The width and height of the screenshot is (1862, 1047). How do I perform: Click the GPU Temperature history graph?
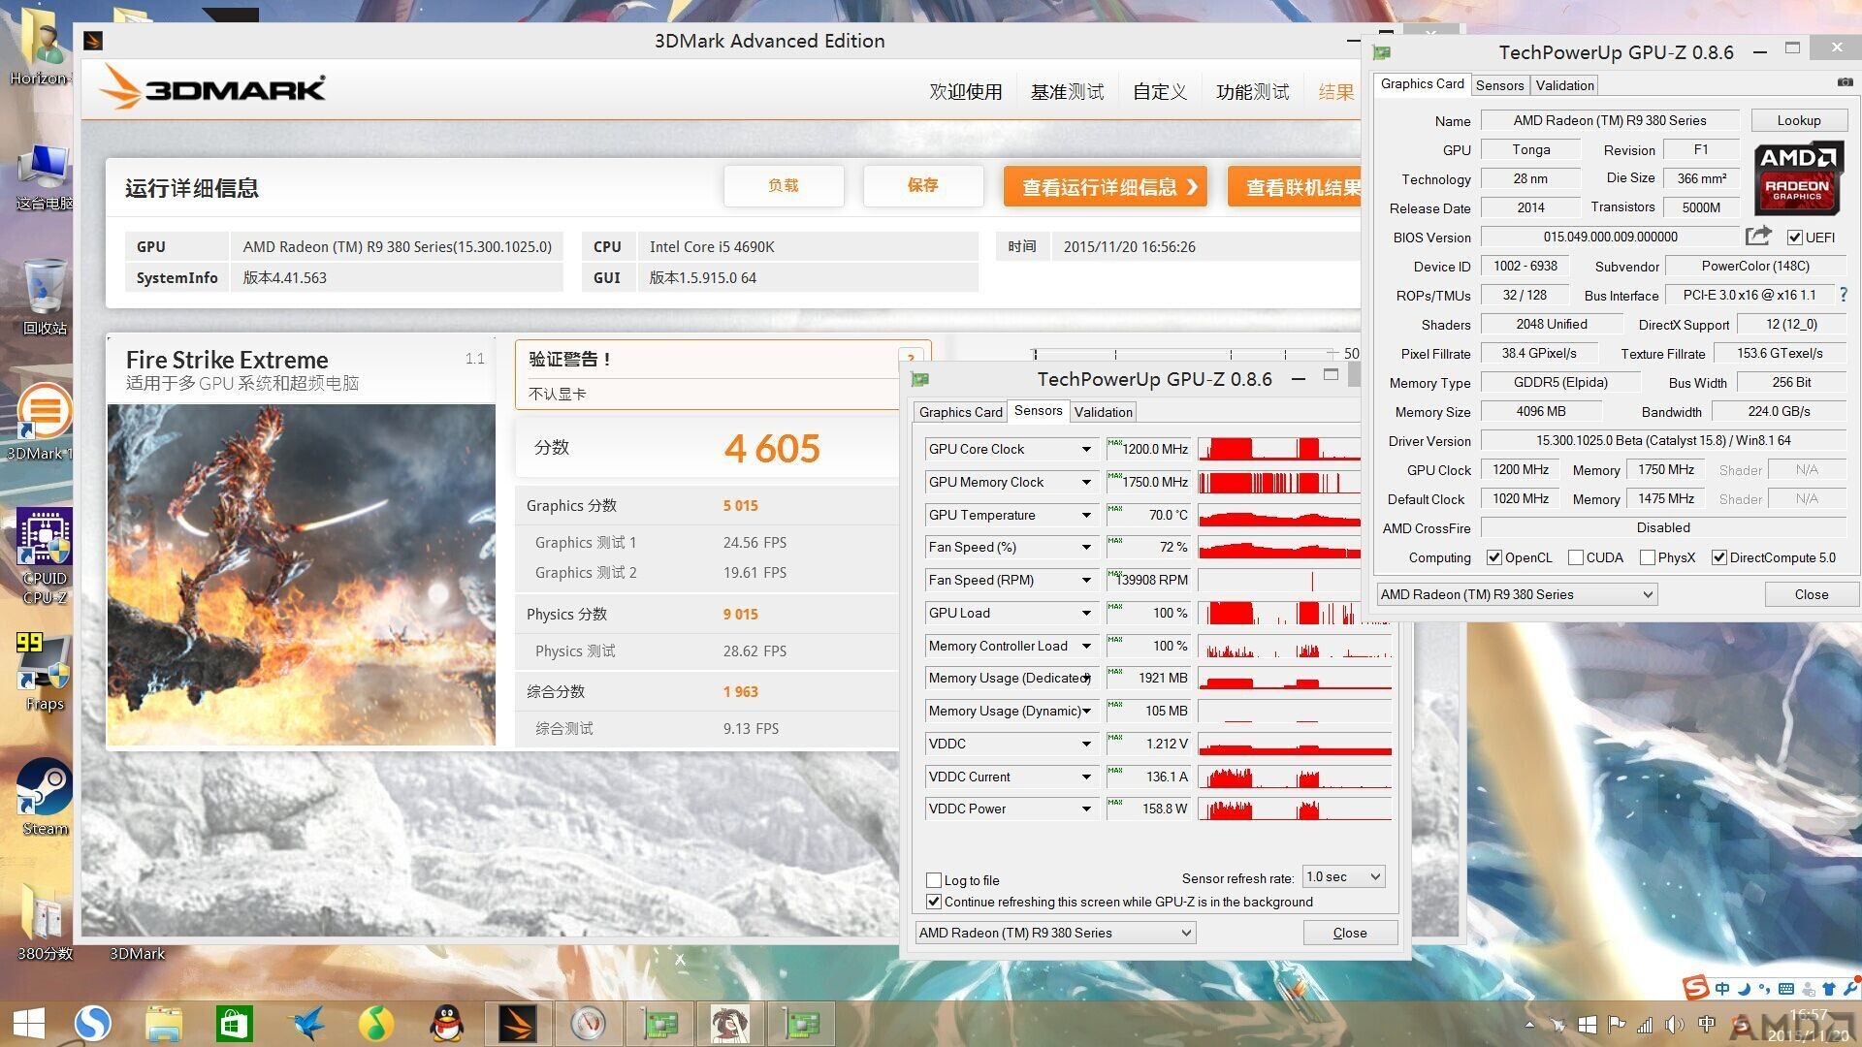(x=1279, y=515)
